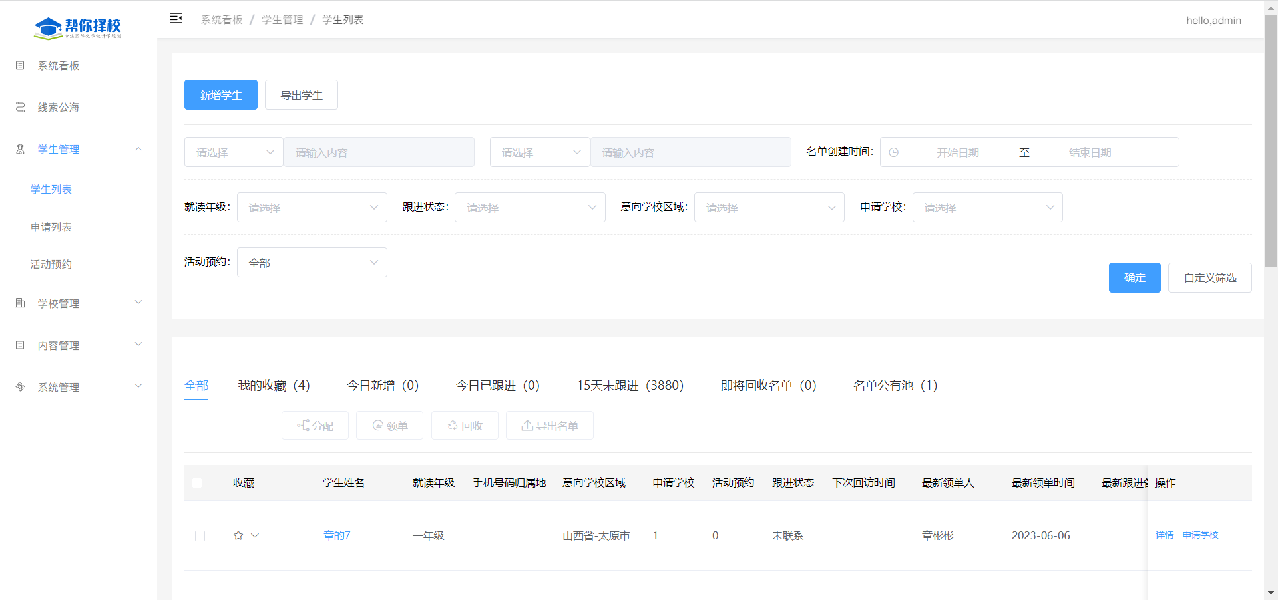Open the 跟进状态 dropdown
The width and height of the screenshot is (1278, 600).
pos(530,208)
